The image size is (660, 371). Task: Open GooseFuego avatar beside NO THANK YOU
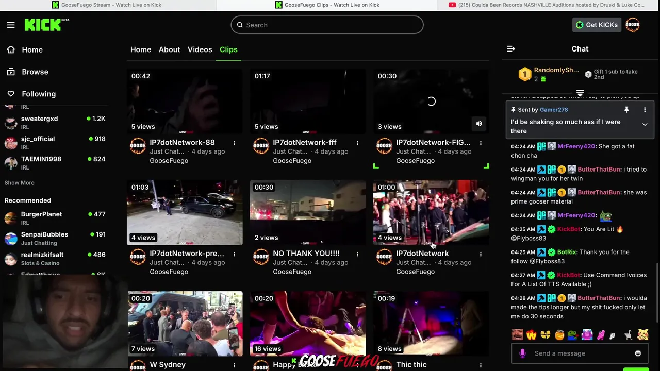tap(261, 257)
